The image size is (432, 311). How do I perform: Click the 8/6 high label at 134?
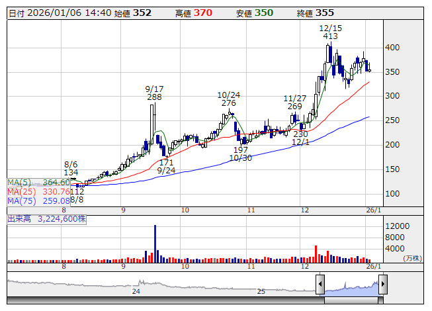point(71,169)
